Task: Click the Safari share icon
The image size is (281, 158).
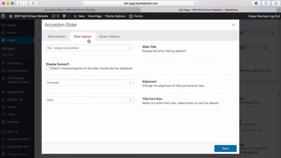Action: pyautogui.click(x=266, y=3)
